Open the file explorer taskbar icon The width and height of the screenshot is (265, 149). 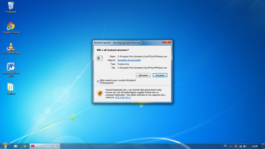pos(16,146)
